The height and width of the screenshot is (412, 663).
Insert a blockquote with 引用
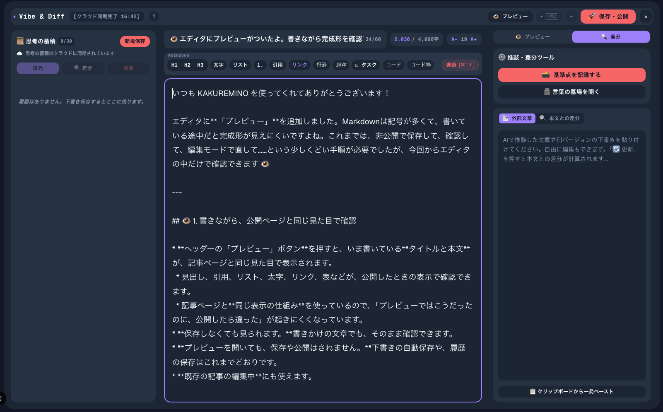pyautogui.click(x=277, y=65)
